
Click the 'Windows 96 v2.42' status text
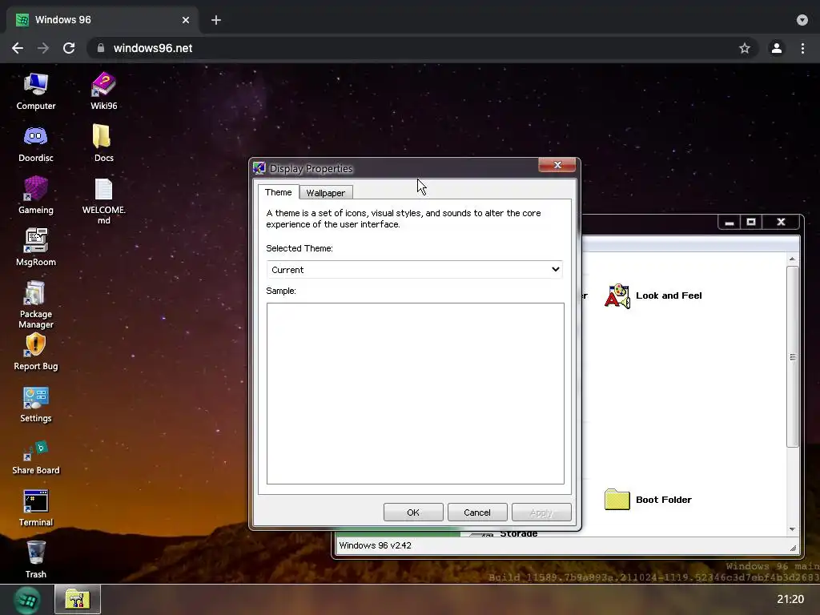(x=375, y=545)
